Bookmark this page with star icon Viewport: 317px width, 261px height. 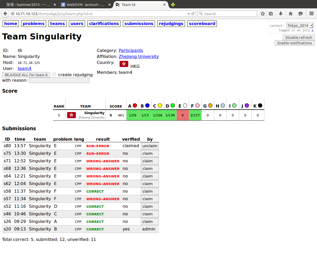(x=263, y=14)
